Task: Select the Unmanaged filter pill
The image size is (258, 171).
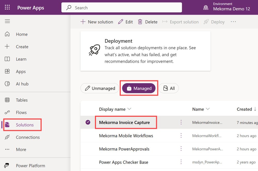Action: coord(100,88)
